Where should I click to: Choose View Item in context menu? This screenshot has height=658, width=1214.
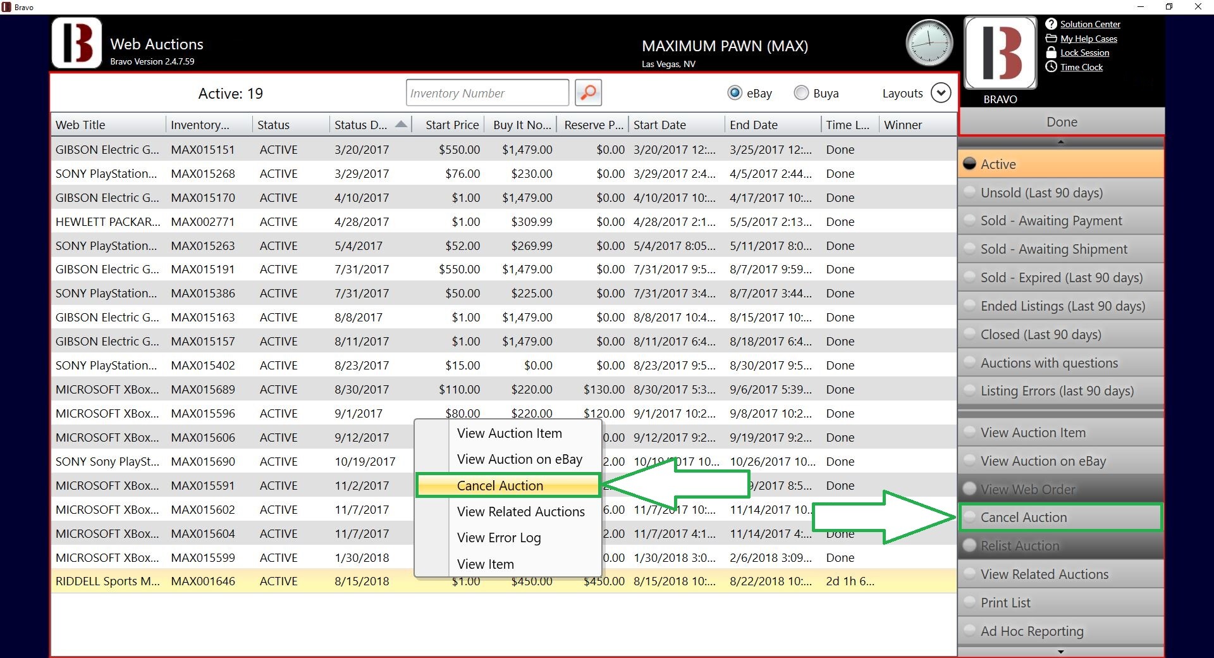click(x=509, y=564)
